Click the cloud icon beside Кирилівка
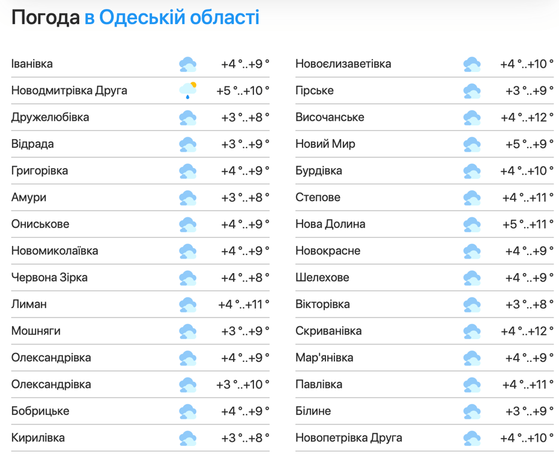The width and height of the screenshot is (559, 461). pos(188,438)
